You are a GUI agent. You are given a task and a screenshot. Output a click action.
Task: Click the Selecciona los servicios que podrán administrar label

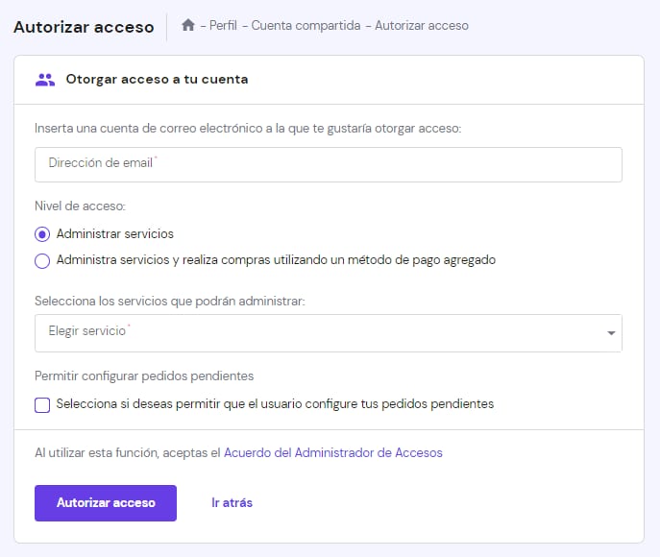point(169,301)
